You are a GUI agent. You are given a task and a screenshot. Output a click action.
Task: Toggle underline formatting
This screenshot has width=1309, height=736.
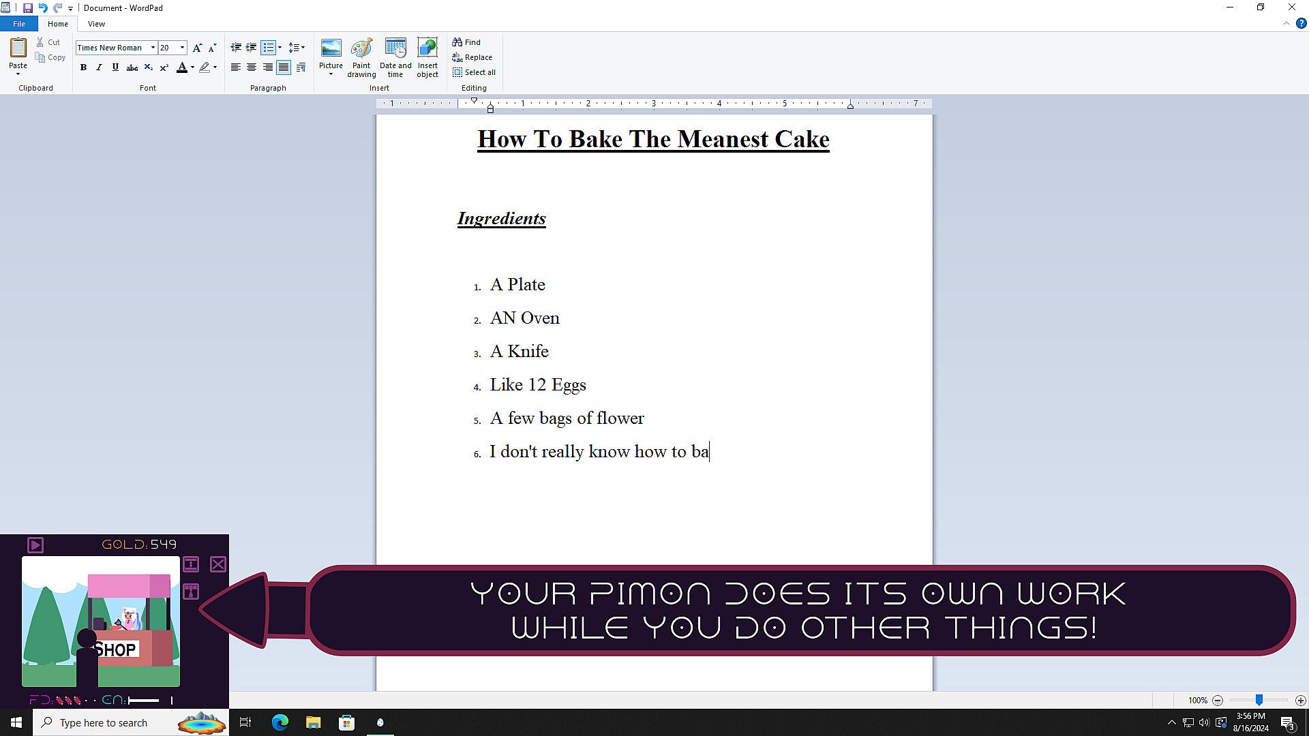pyautogui.click(x=115, y=67)
